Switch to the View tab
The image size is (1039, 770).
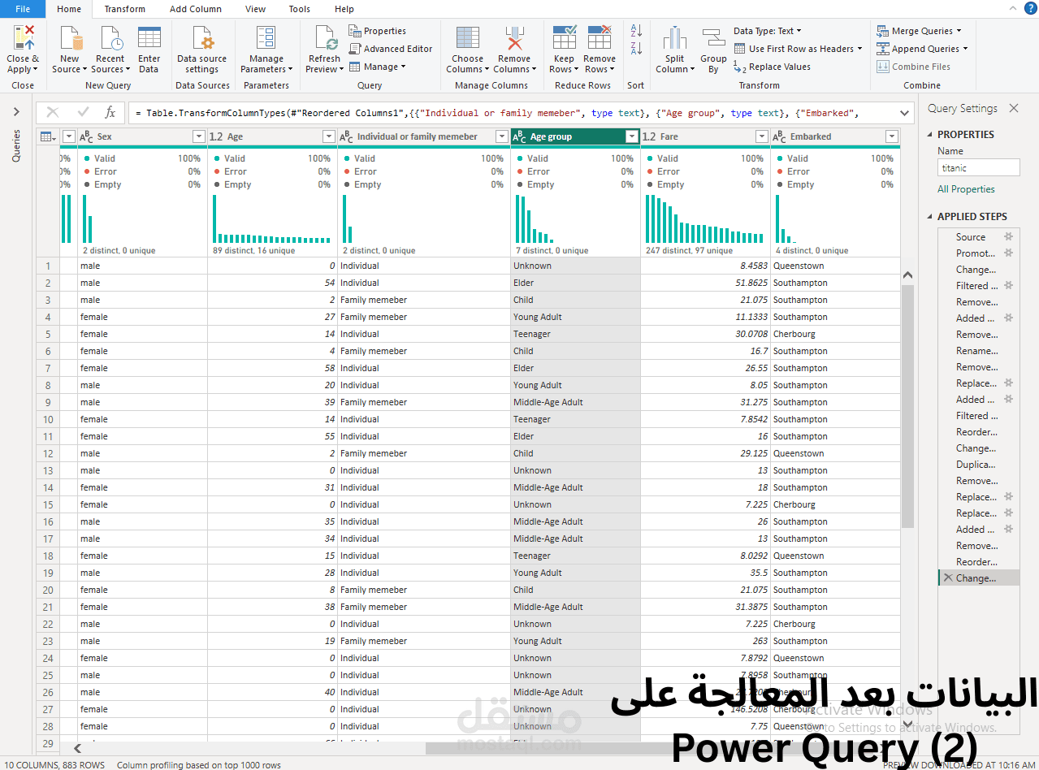point(255,9)
